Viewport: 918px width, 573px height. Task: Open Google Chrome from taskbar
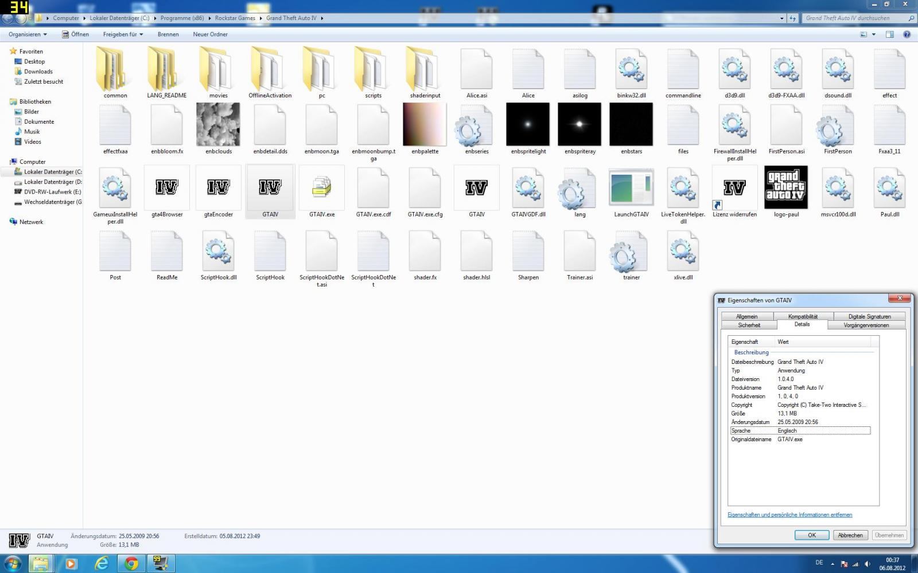point(131,564)
